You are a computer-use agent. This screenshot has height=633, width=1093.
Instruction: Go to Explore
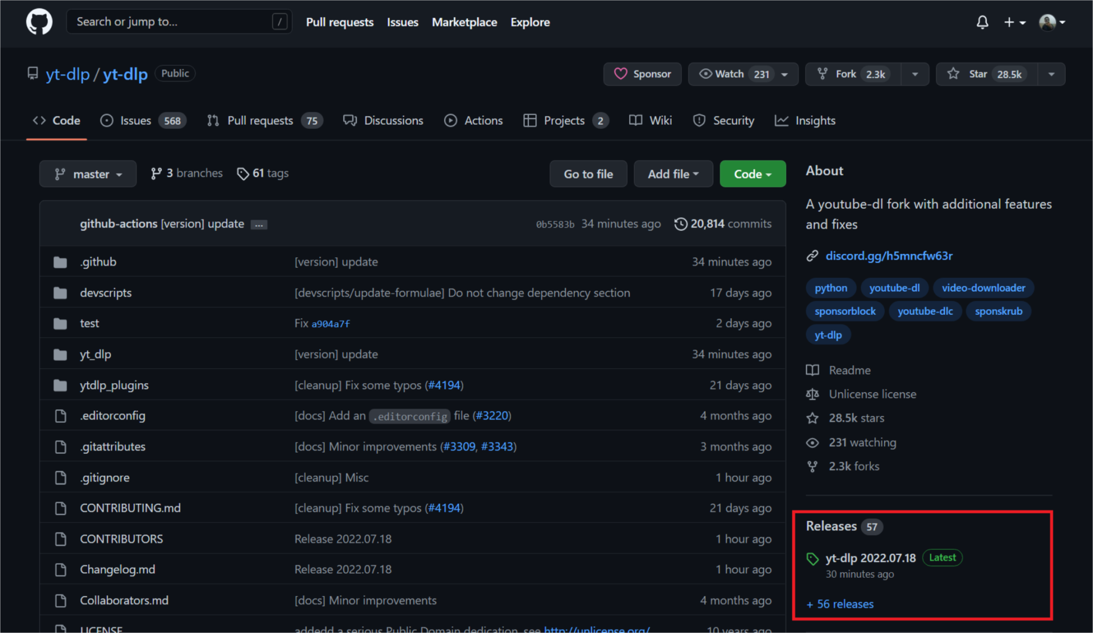pyautogui.click(x=530, y=22)
